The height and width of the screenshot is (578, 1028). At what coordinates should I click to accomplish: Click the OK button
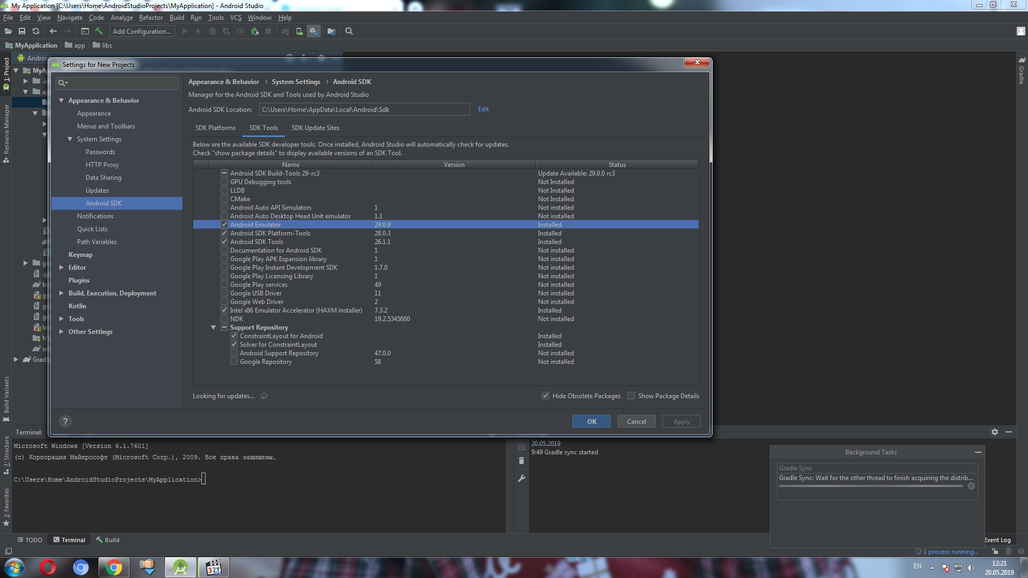[x=592, y=422]
